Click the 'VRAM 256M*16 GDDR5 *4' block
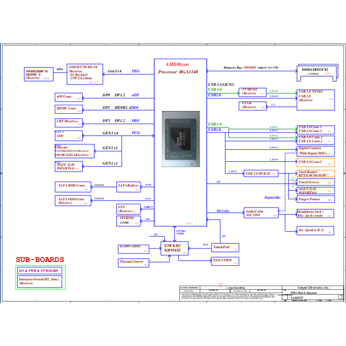 [39, 74]
